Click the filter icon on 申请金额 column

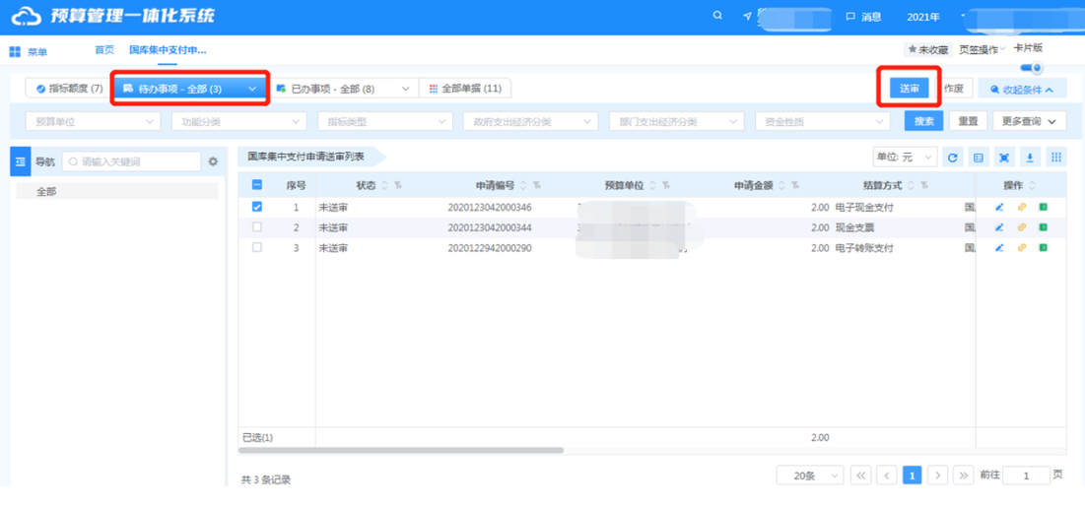tap(795, 185)
